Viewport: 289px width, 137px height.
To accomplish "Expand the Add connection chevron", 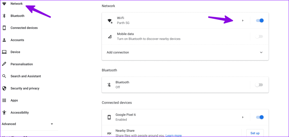I will pos(261,52).
